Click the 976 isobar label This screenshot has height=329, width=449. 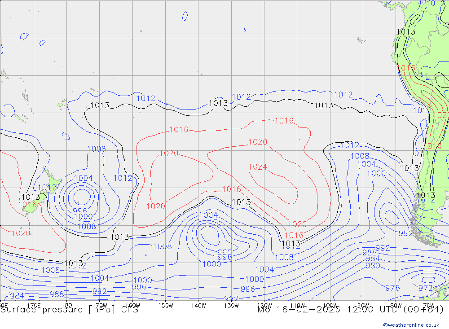pos(392,288)
